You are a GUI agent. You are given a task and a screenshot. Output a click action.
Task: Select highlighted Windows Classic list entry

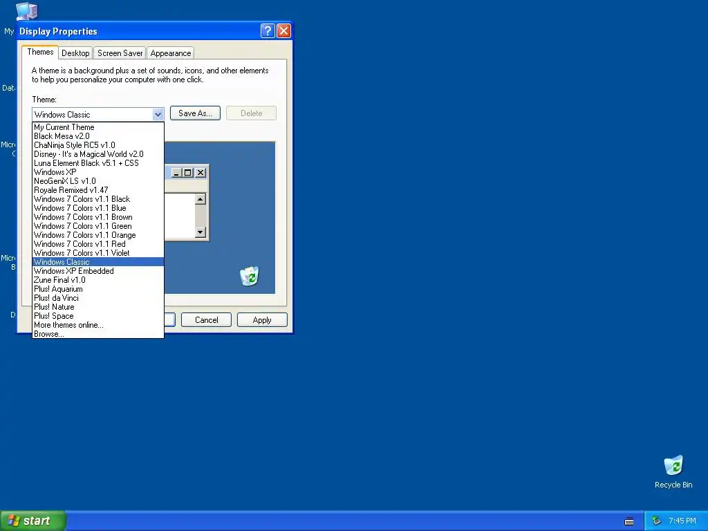[x=98, y=262]
